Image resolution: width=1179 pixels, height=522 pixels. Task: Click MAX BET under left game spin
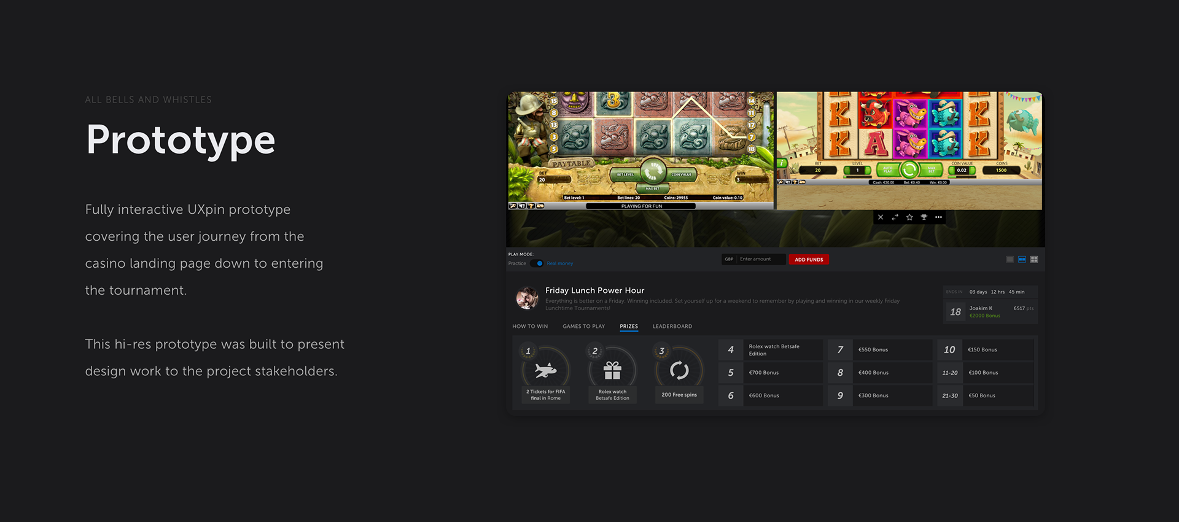coord(653,189)
